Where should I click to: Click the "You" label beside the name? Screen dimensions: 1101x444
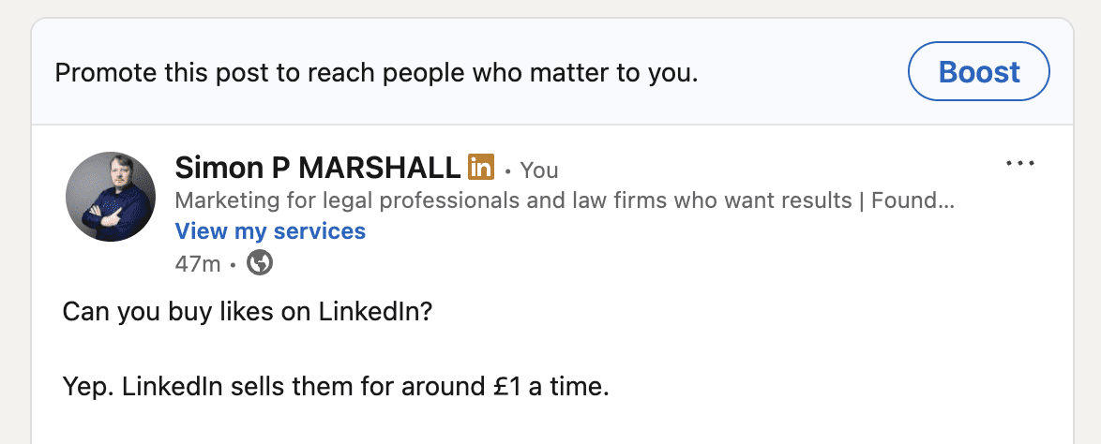[x=539, y=170]
